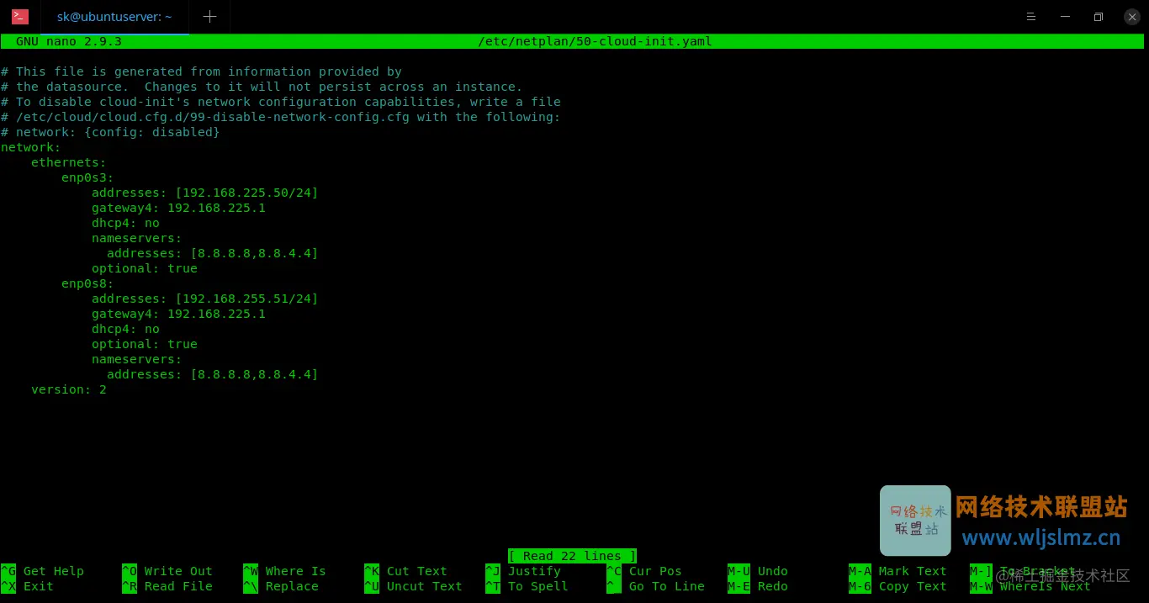The width and height of the screenshot is (1149, 603).
Task: Click the 'optional: true' line under enp0s3
Action: coord(145,268)
